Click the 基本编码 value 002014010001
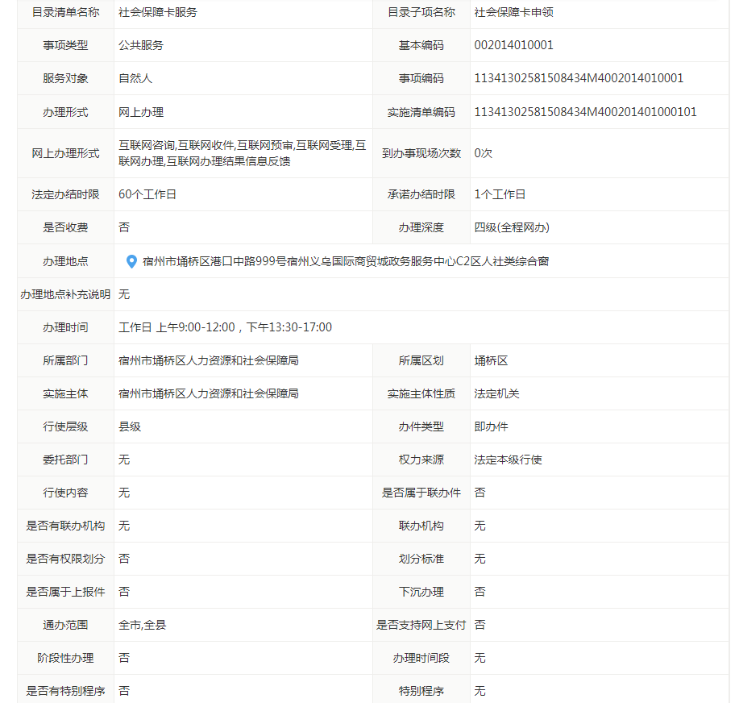Viewport: 739px width, 703px height. [513, 45]
